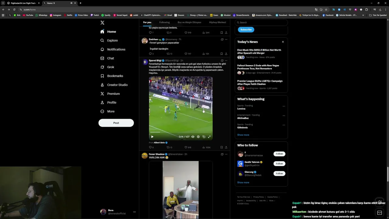
Task: Expand the hidden bookmarks overflow chevron
Action: click(x=363, y=15)
